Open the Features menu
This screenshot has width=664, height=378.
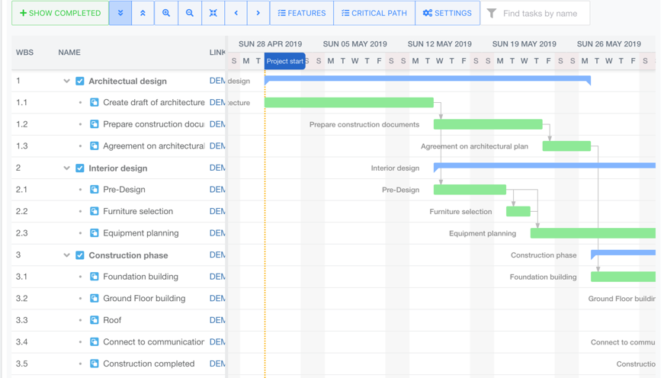tap(302, 13)
